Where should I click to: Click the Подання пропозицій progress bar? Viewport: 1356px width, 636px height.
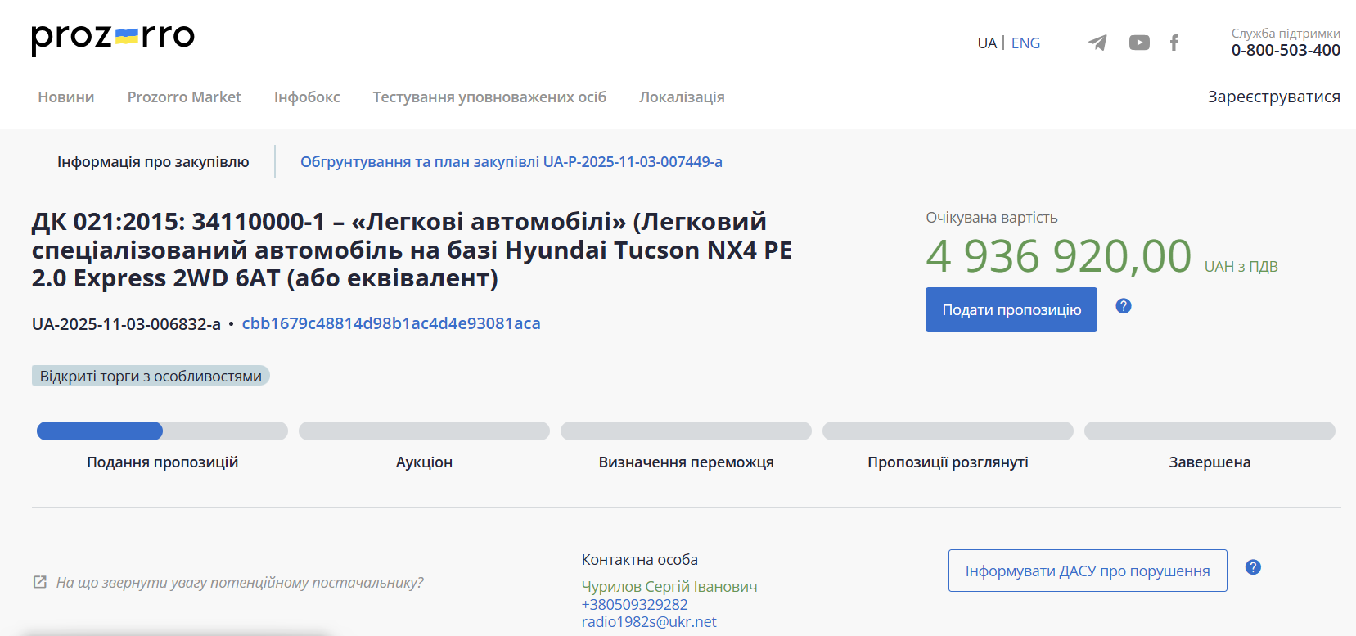tap(162, 431)
